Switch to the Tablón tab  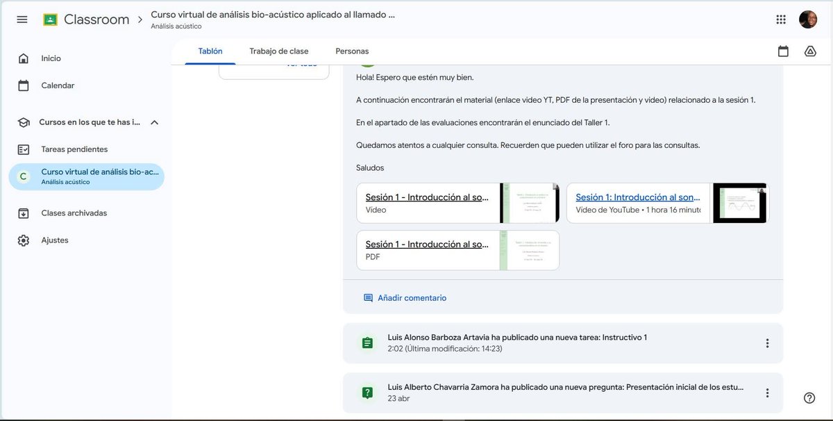pyautogui.click(x=210, y=51)
